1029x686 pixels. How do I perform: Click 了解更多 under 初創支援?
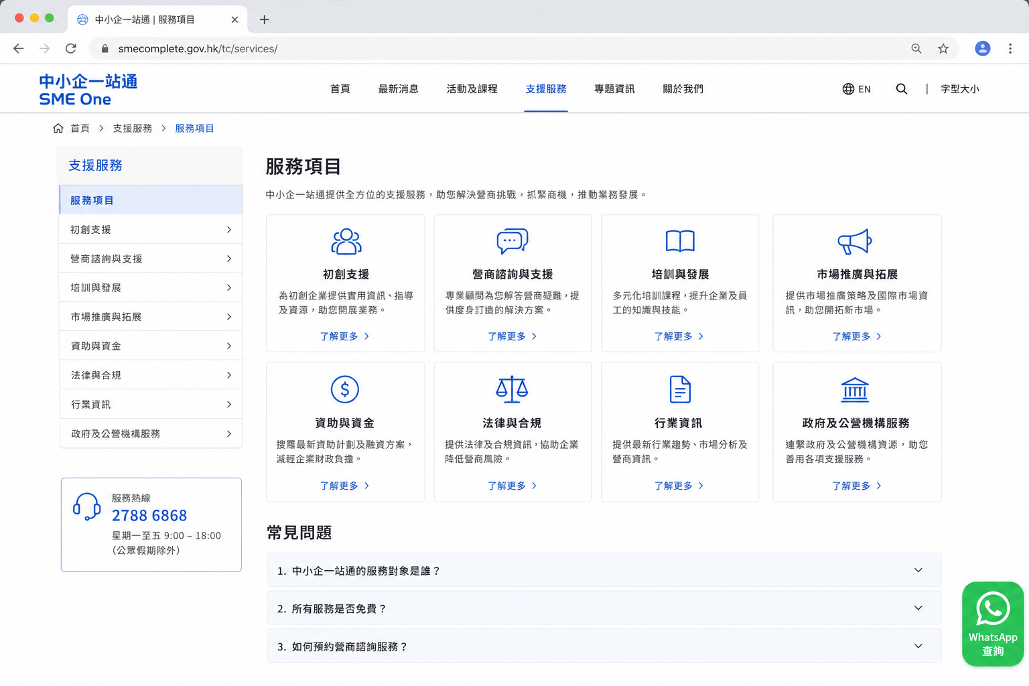coord(345,336)
